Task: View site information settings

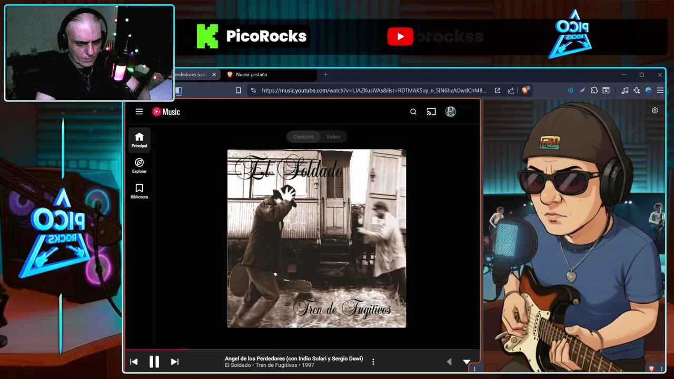Action: (x=253, y=91)
